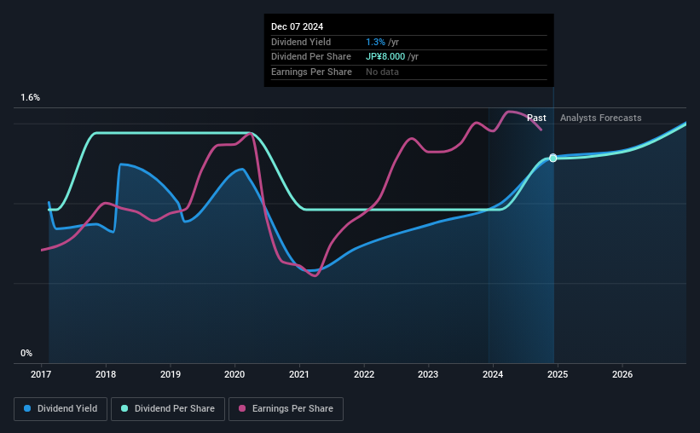Toggle the Dividend Per Share legend button
700x433 pixels.
click(168, 409)
